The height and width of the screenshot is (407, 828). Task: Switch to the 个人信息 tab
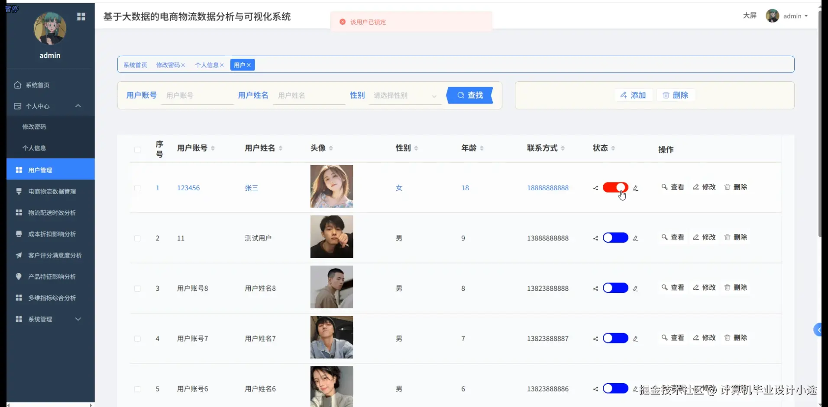207,65
